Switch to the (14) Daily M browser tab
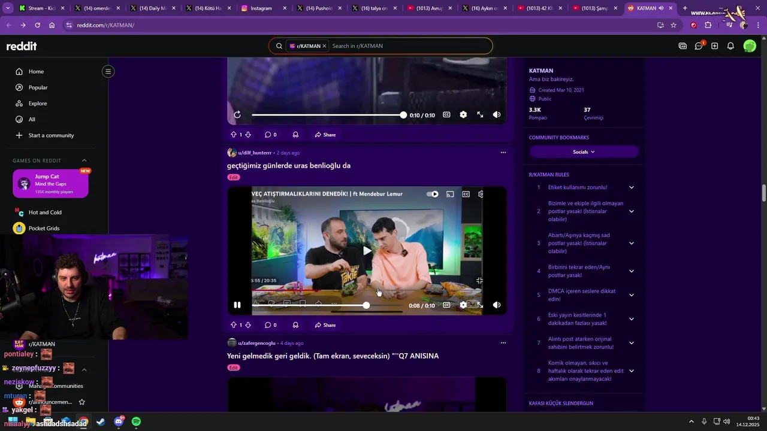767x431 pixels. pos(153,8)
